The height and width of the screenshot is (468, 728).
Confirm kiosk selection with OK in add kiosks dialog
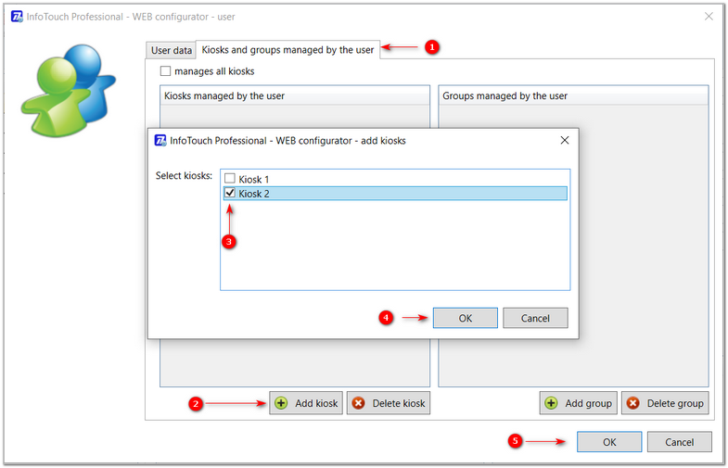[x=466, y=318]
